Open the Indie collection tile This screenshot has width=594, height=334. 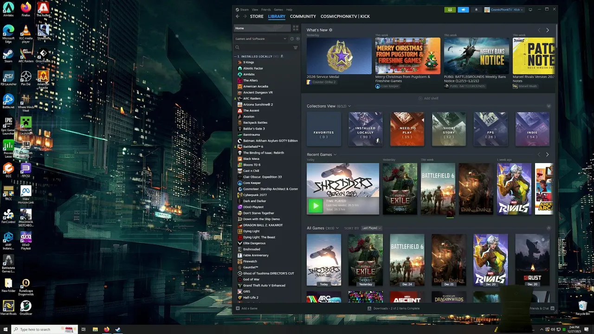pyautogui.click(x=532, y=129)
